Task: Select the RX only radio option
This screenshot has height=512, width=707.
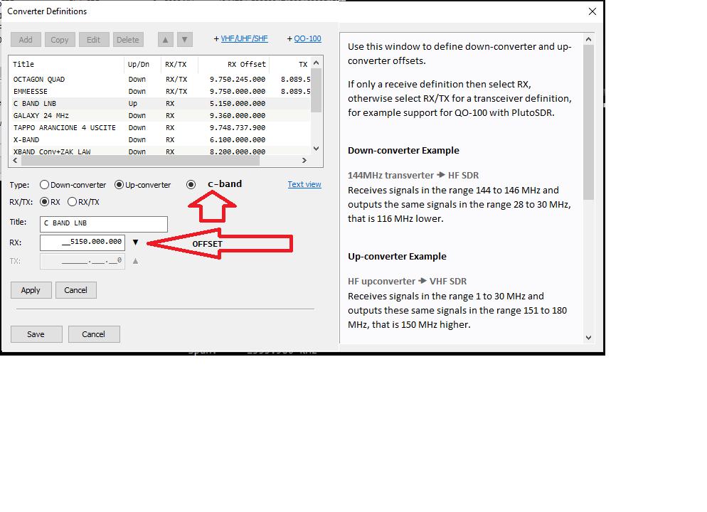Action: [x=45, y=202]
